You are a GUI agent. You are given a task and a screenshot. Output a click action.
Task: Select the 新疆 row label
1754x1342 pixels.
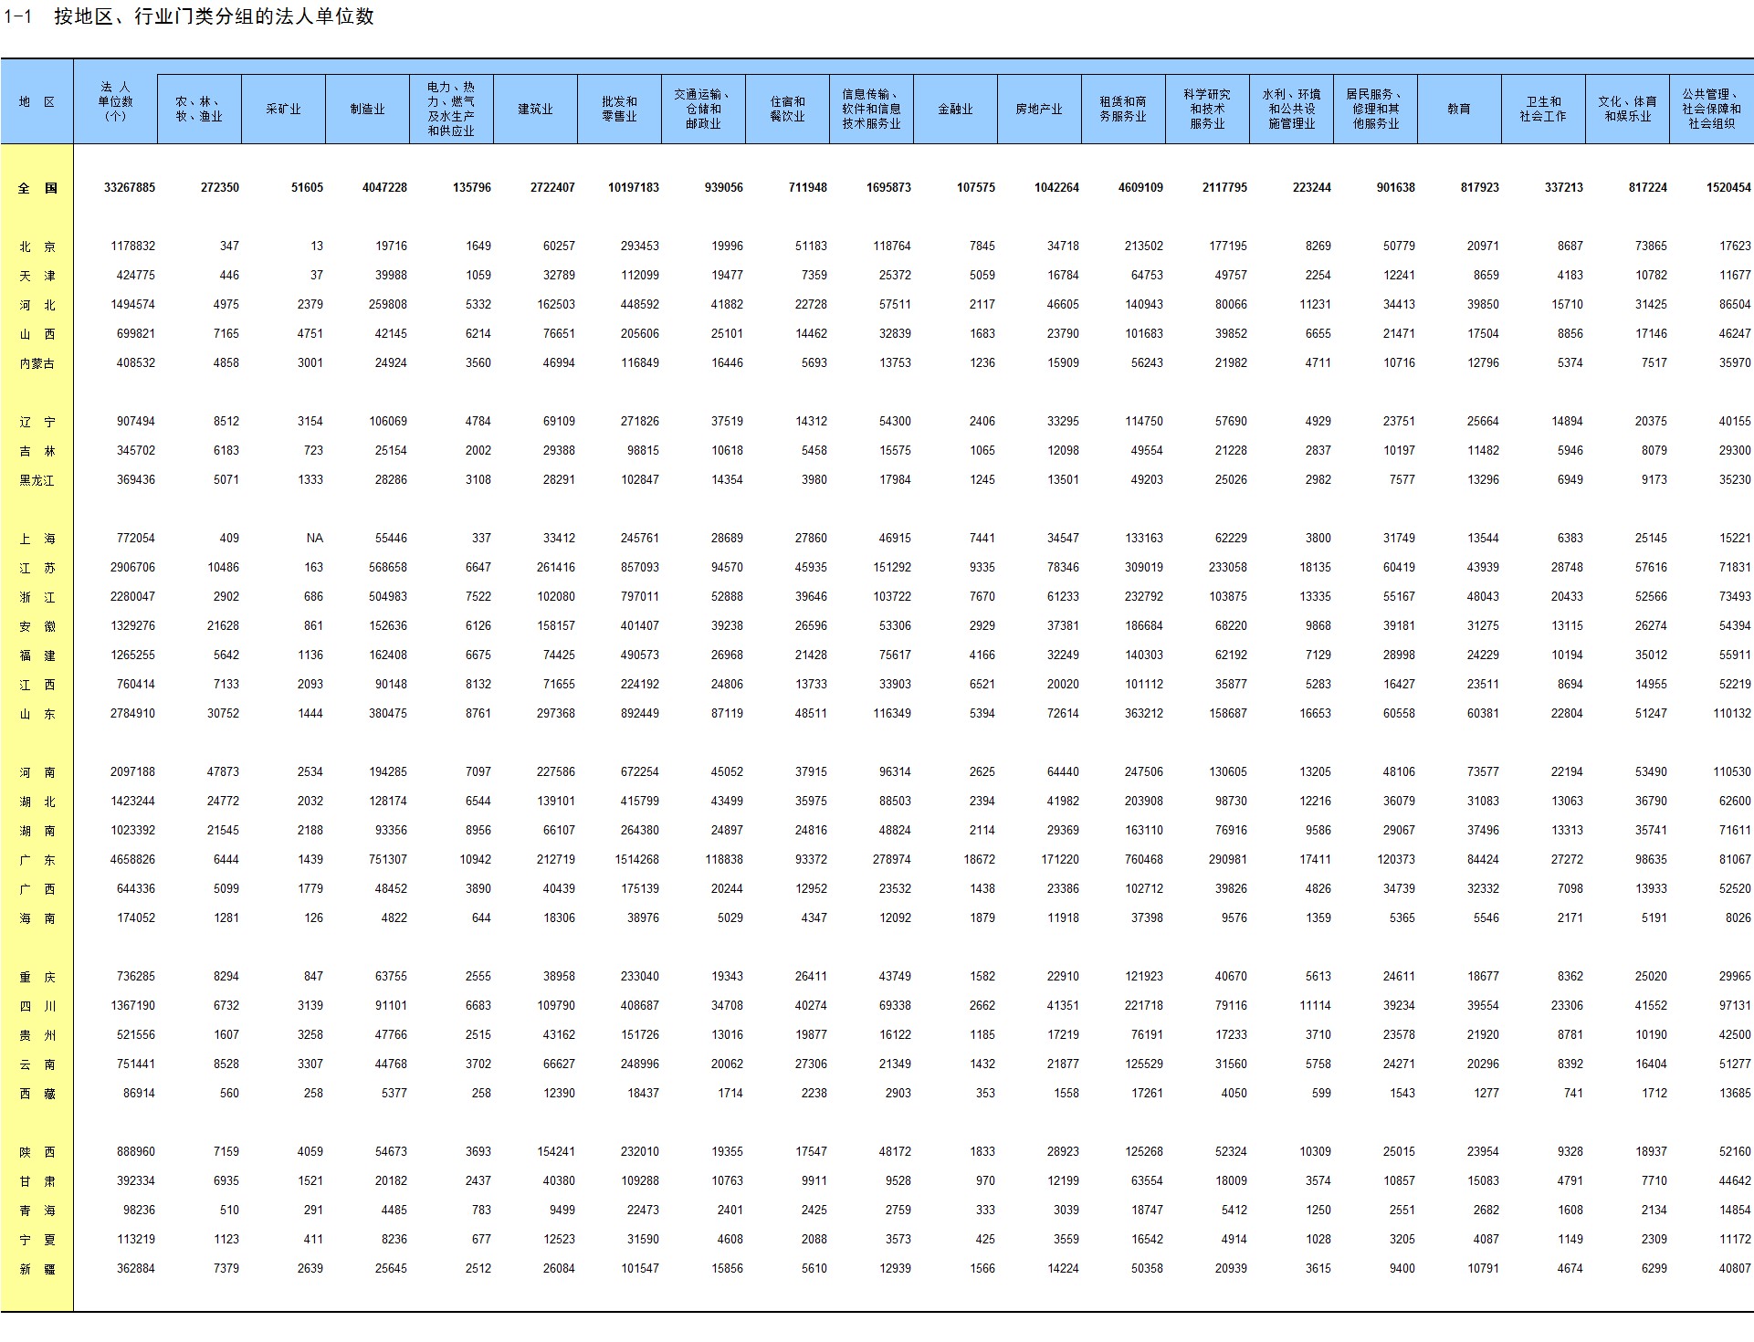point(37,1269)
